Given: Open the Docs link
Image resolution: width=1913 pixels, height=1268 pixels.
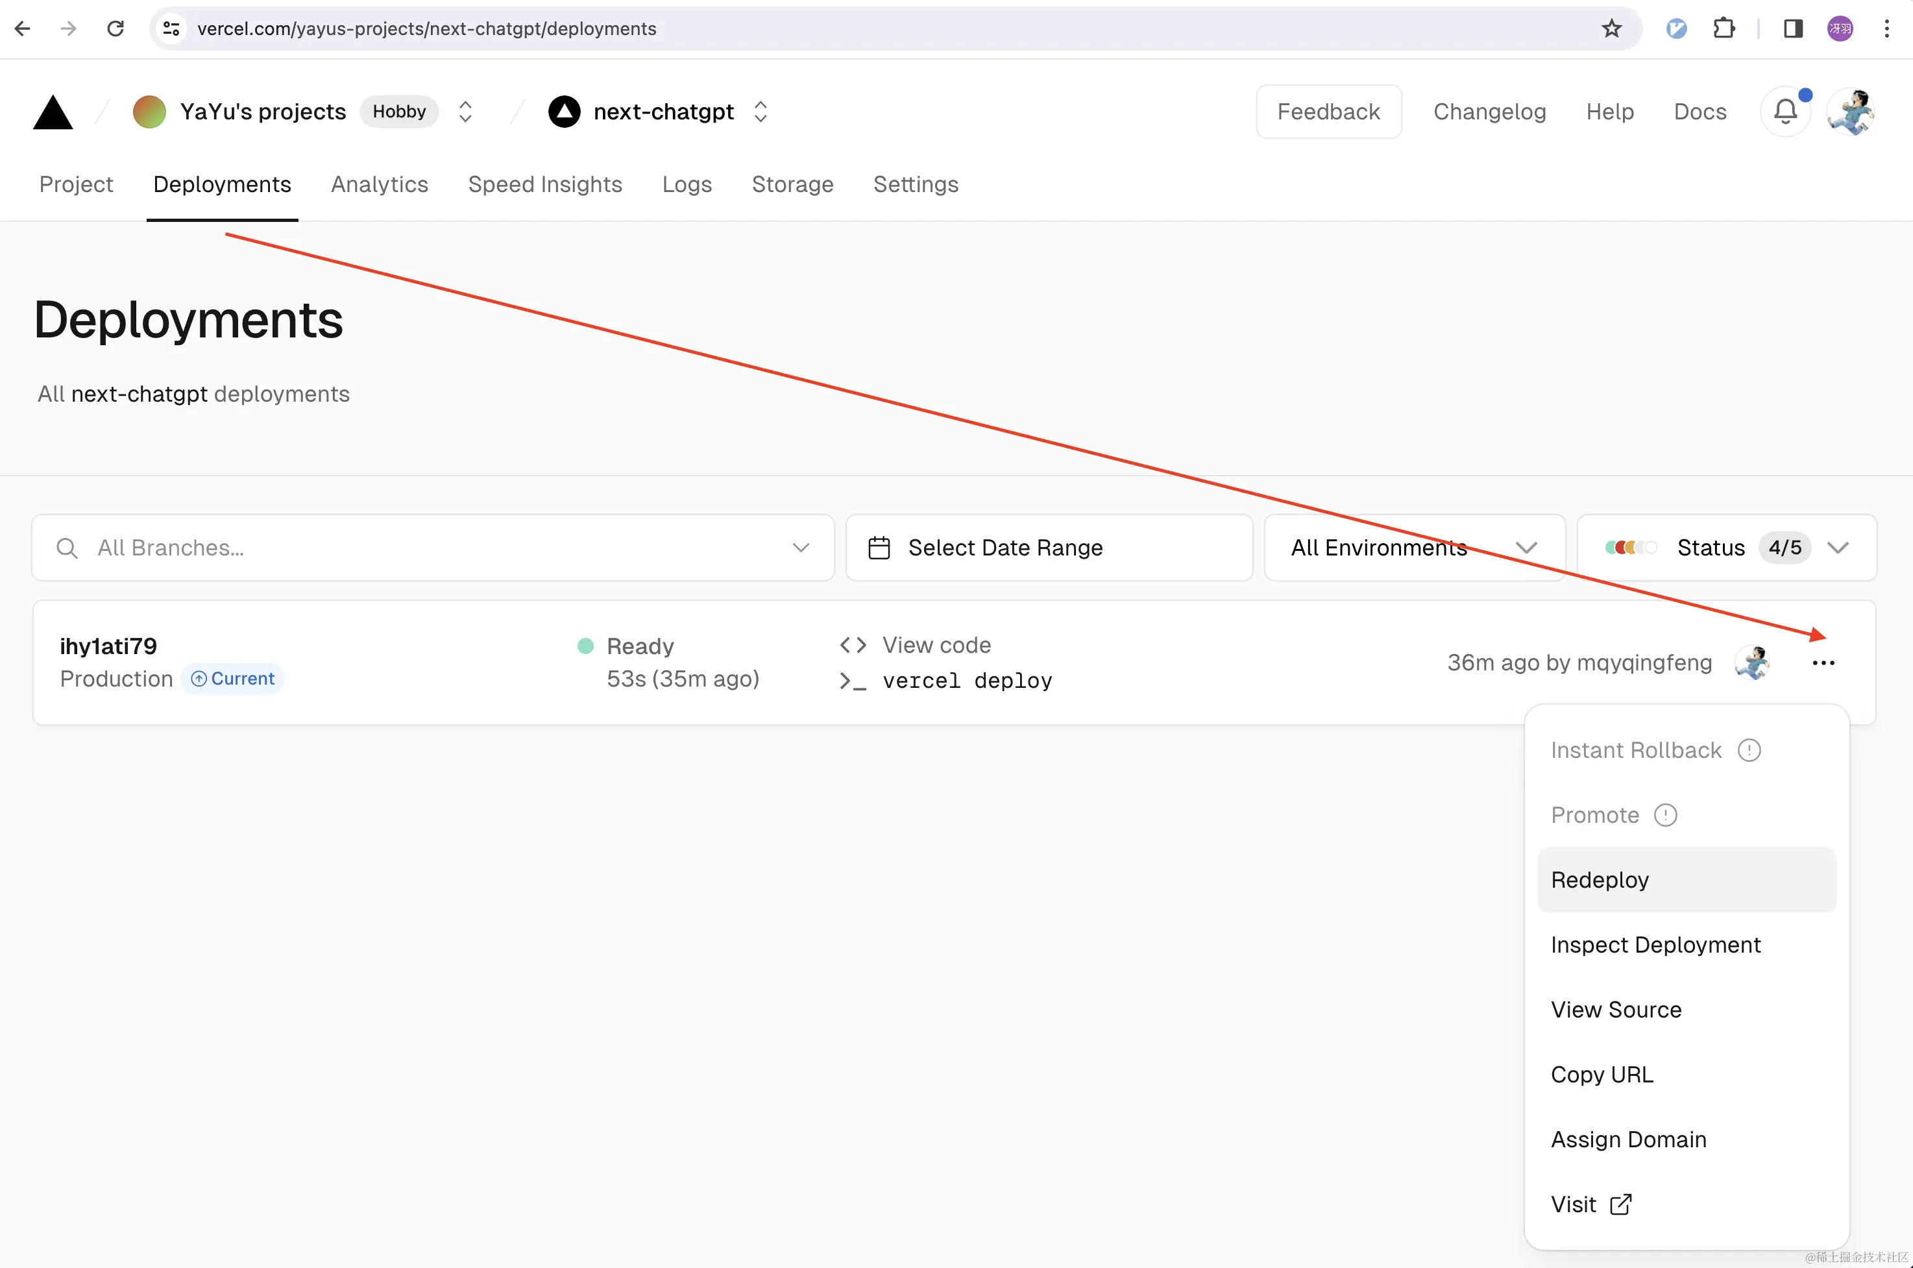Looking at the screenshot, I should click(1699, 112).
